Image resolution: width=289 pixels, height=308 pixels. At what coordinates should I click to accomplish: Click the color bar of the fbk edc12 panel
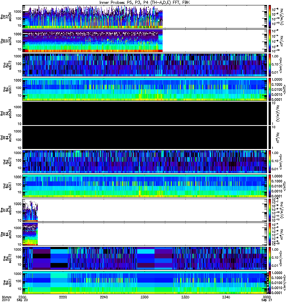[x=270, y=258]
